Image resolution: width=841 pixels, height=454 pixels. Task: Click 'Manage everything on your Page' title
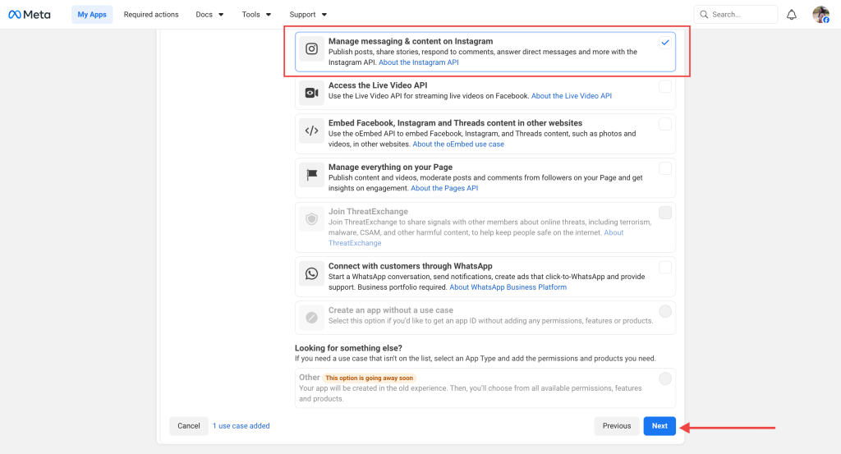[390, 167]
